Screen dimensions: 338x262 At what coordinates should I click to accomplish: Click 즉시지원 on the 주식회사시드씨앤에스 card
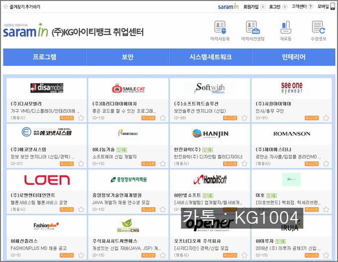(148, 256)
